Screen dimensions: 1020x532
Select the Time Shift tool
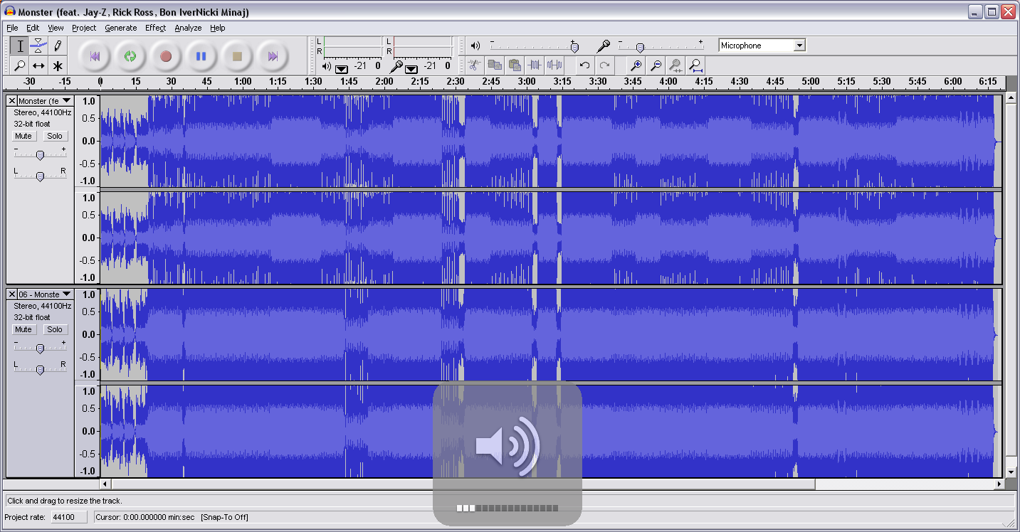[x=38, y=65]
